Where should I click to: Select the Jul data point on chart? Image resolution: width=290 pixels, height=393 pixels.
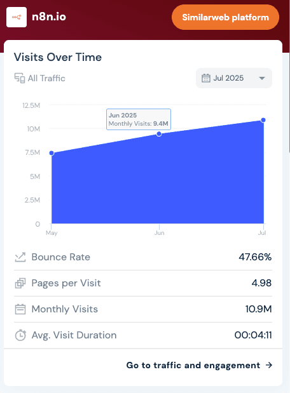[263, 120]
